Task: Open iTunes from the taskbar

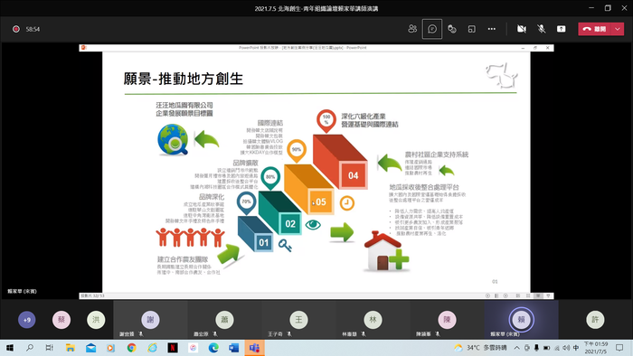Action: click(x=193, y=348)
